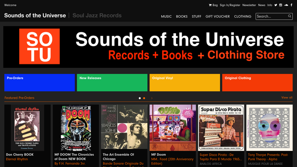Open the CLOTHING menu
The image size is (297, 167).
tap(243, 17)
